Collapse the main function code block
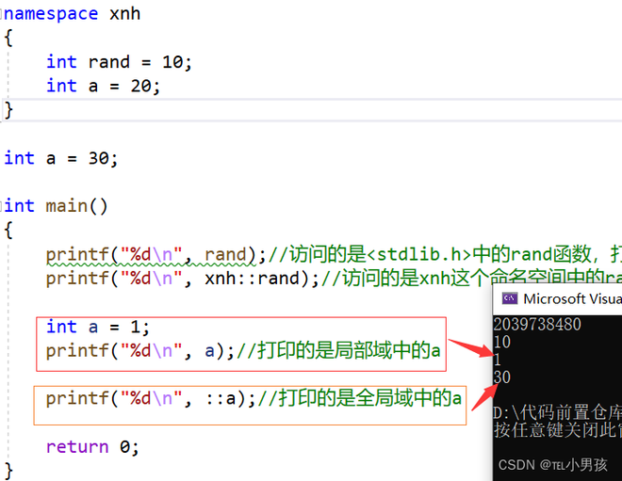This screenshot has height=481, width=622. click(3, 205)
